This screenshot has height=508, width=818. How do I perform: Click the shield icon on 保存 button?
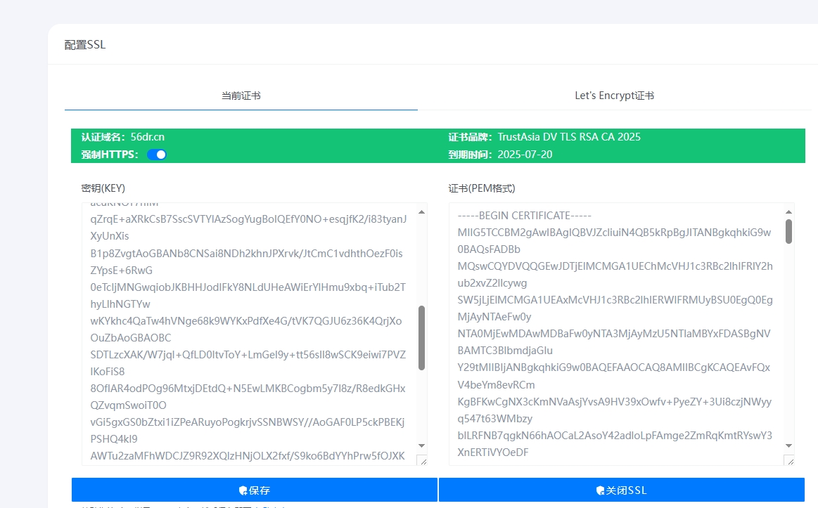[x=243, y=490]
